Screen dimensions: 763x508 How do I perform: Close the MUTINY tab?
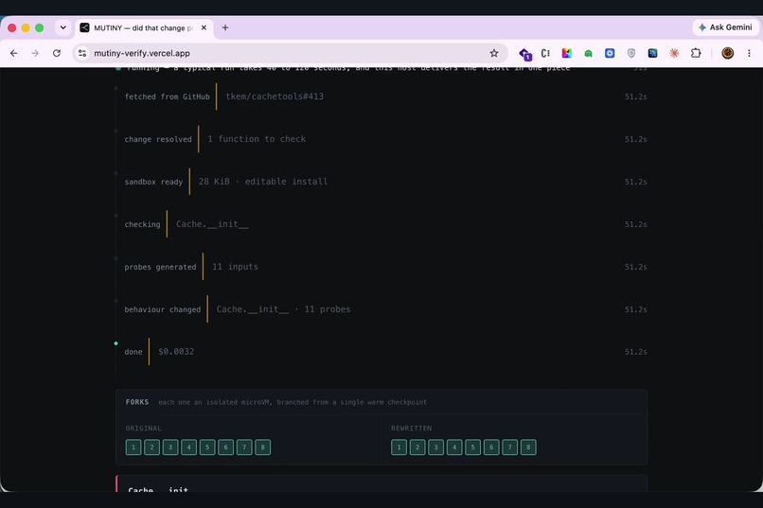(204, 27)
